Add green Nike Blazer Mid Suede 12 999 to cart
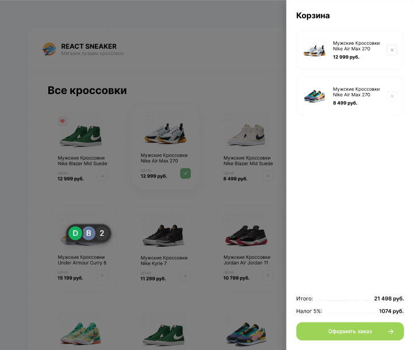This screenshot has width=414, height=350. pos(102,176)
